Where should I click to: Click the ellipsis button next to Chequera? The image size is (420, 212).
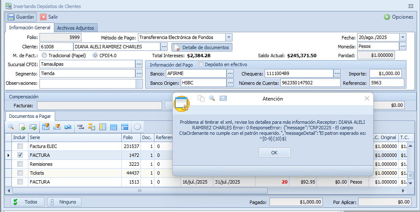[x=337, y=73]
